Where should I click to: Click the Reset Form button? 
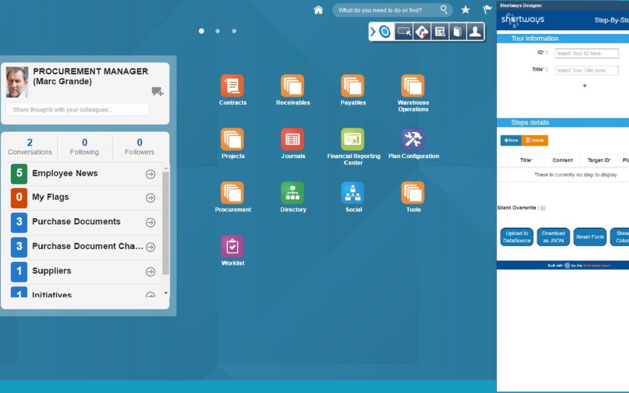(x=589, y=237)
